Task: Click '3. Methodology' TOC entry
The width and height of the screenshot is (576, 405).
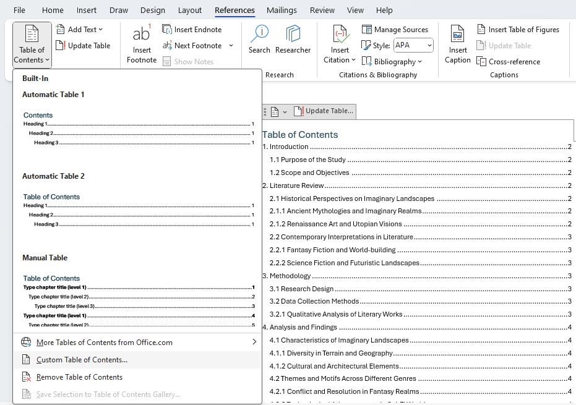Action: click(x=417, y=276)
